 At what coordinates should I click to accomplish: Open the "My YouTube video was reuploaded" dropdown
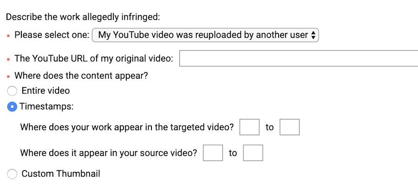(x=204, y=35)
